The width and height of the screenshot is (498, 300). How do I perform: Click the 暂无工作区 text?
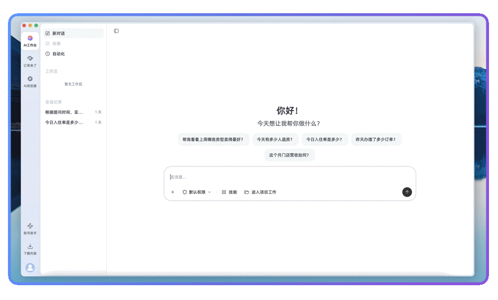click(73, 84)
